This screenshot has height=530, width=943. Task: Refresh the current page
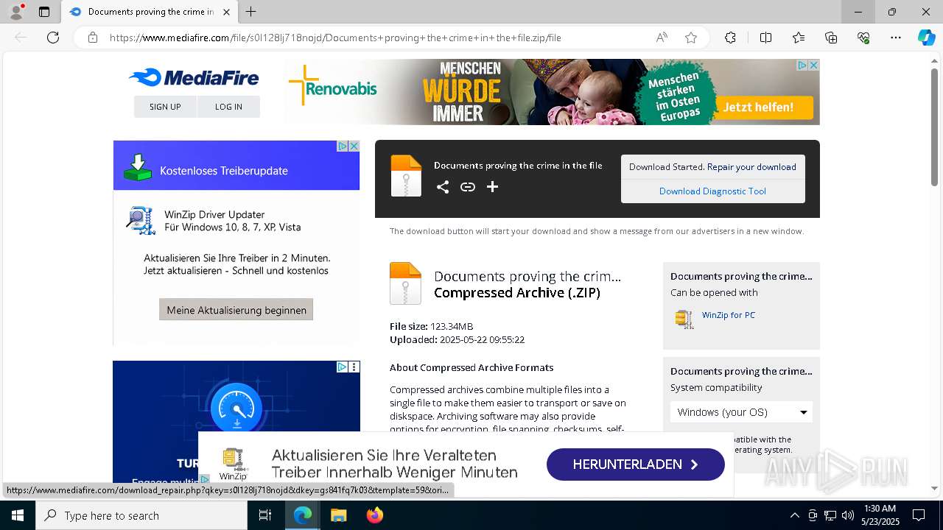[x=53, y=38]
